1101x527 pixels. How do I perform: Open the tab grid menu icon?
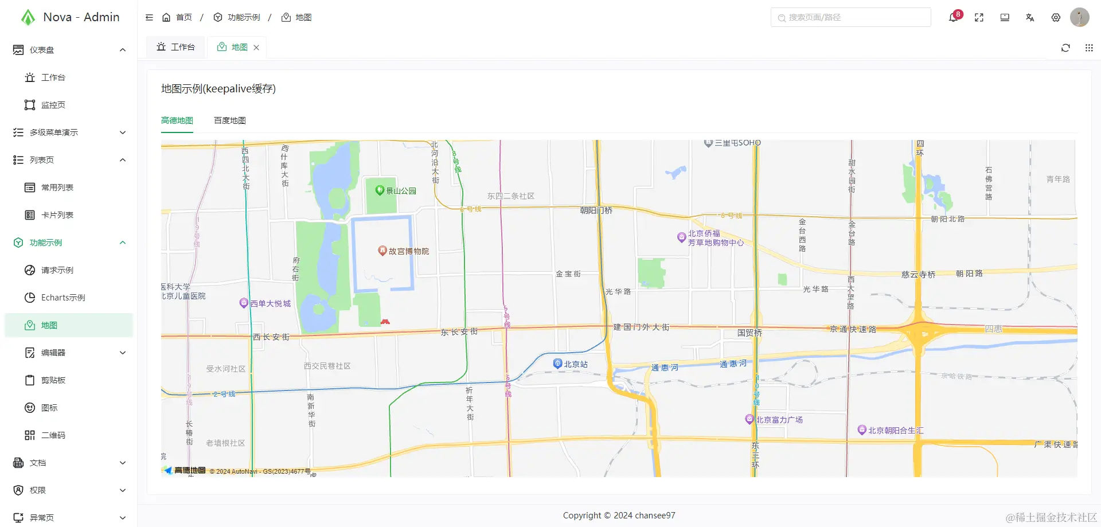coord(1089,48)
